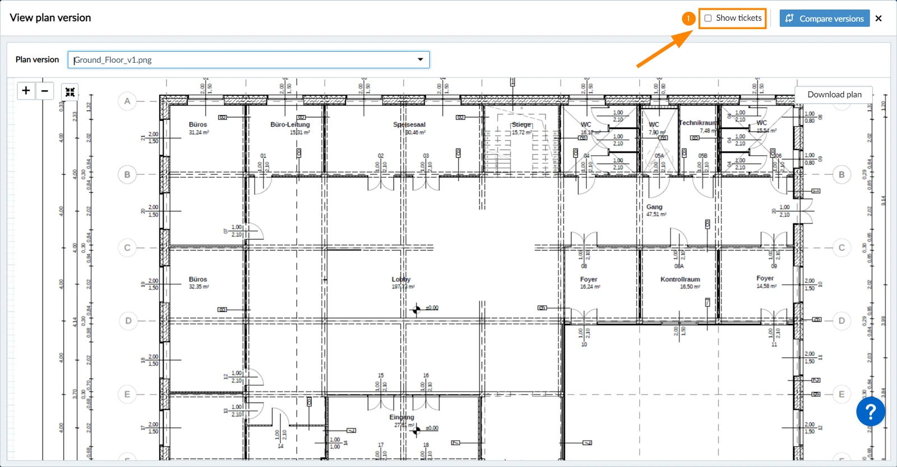
Task: Enable the Show tickets checkbox
Action: 708,18
